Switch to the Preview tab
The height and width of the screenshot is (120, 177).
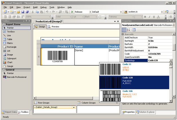pyautogui.click(x=54, y=27)
